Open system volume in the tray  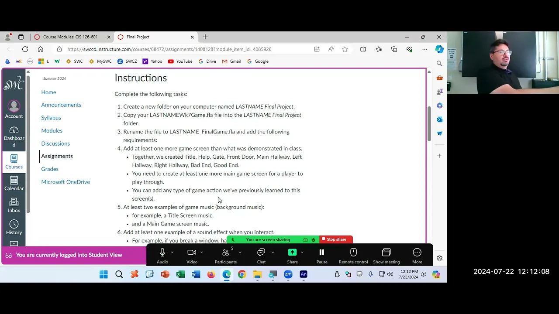pyautogui.click(x=390, y=274)
